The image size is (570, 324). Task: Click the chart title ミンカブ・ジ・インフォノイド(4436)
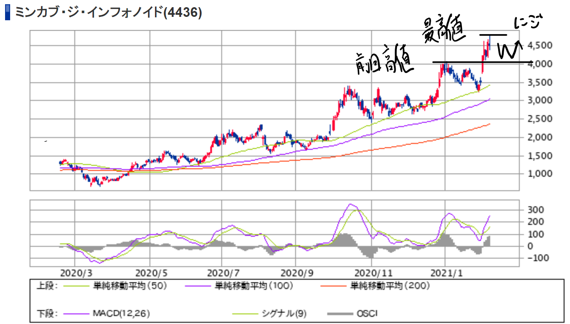point(109,12)
